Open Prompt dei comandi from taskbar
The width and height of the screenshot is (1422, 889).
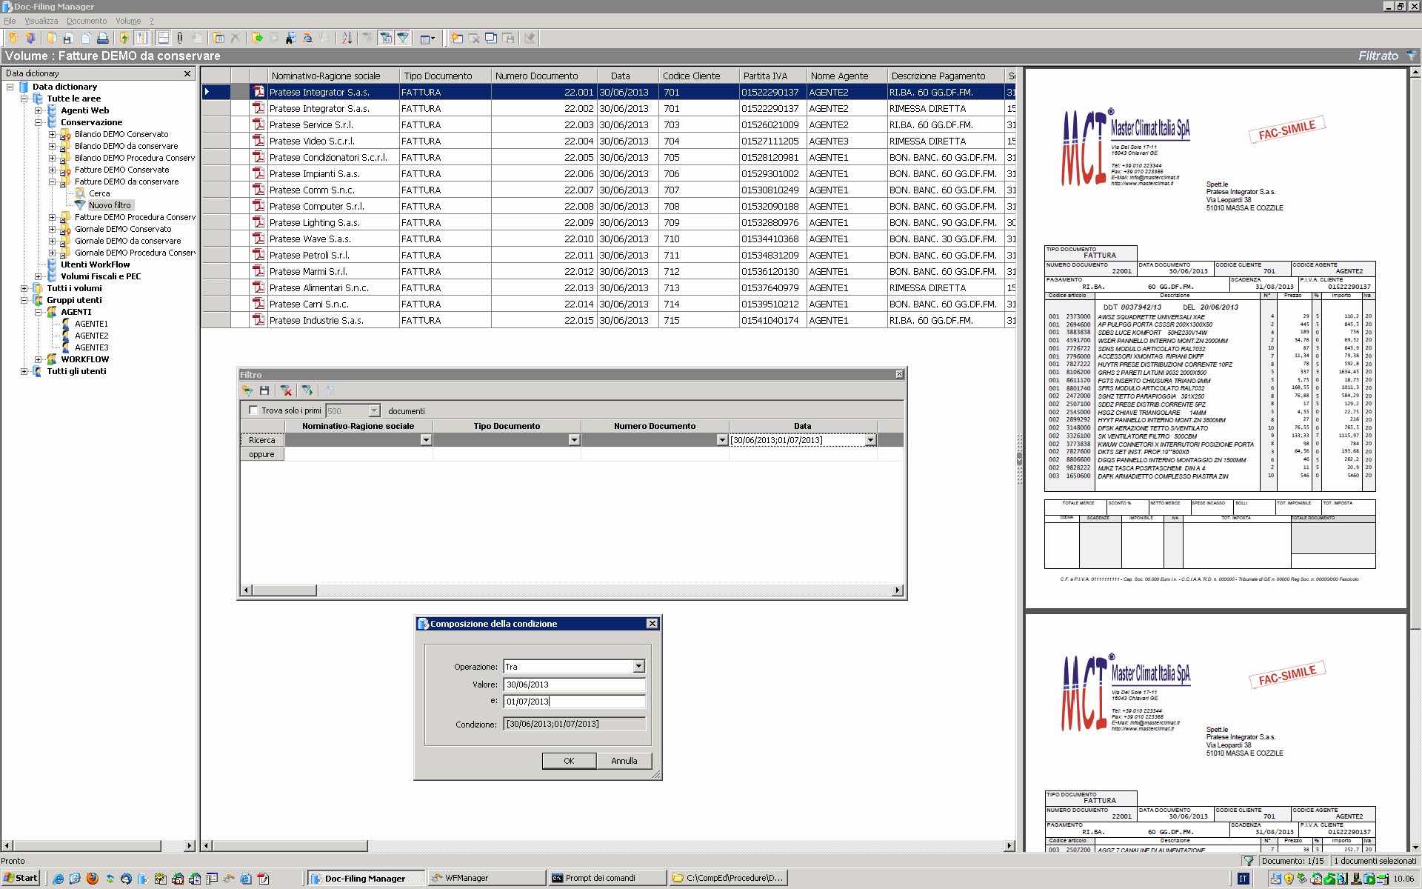[607, 878]
